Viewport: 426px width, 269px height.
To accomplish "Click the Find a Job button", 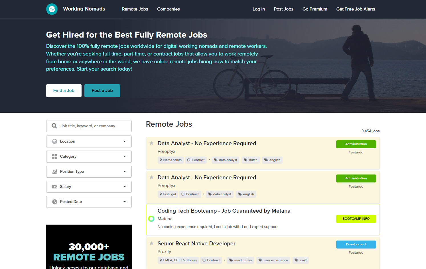I will coord(64,91).
